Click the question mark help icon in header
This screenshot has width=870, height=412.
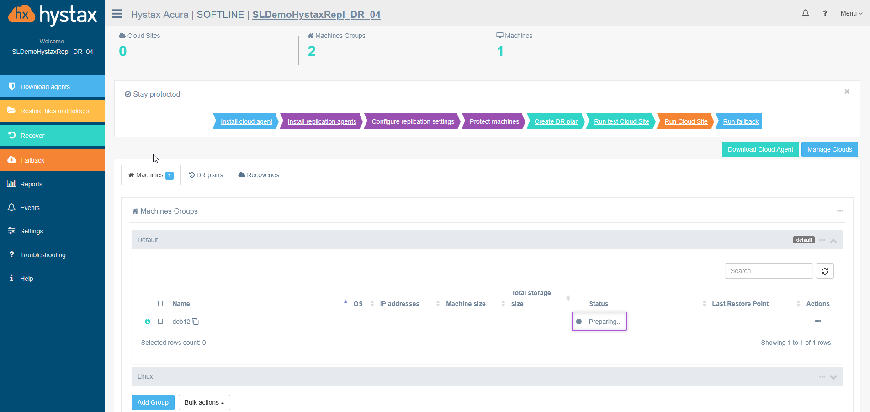[825, 13]
